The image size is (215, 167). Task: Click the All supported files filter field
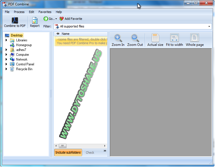coord(133,26)
